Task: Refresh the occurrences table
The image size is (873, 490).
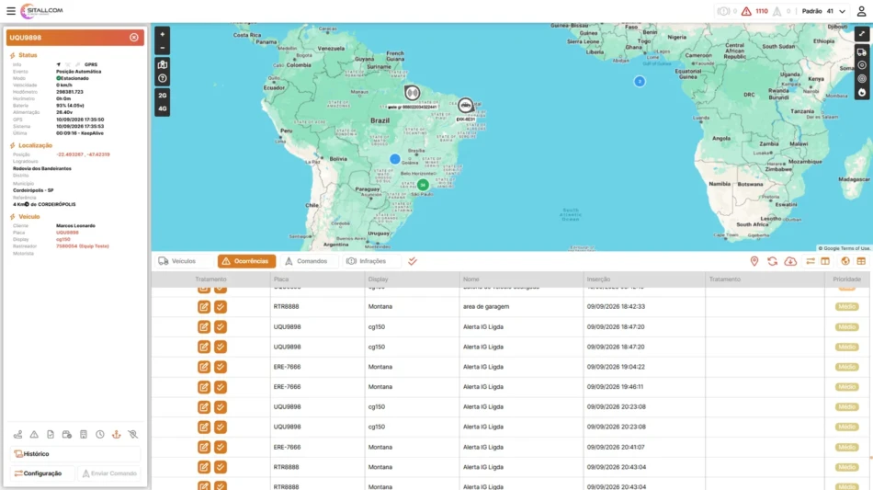Action: point(772,261)
